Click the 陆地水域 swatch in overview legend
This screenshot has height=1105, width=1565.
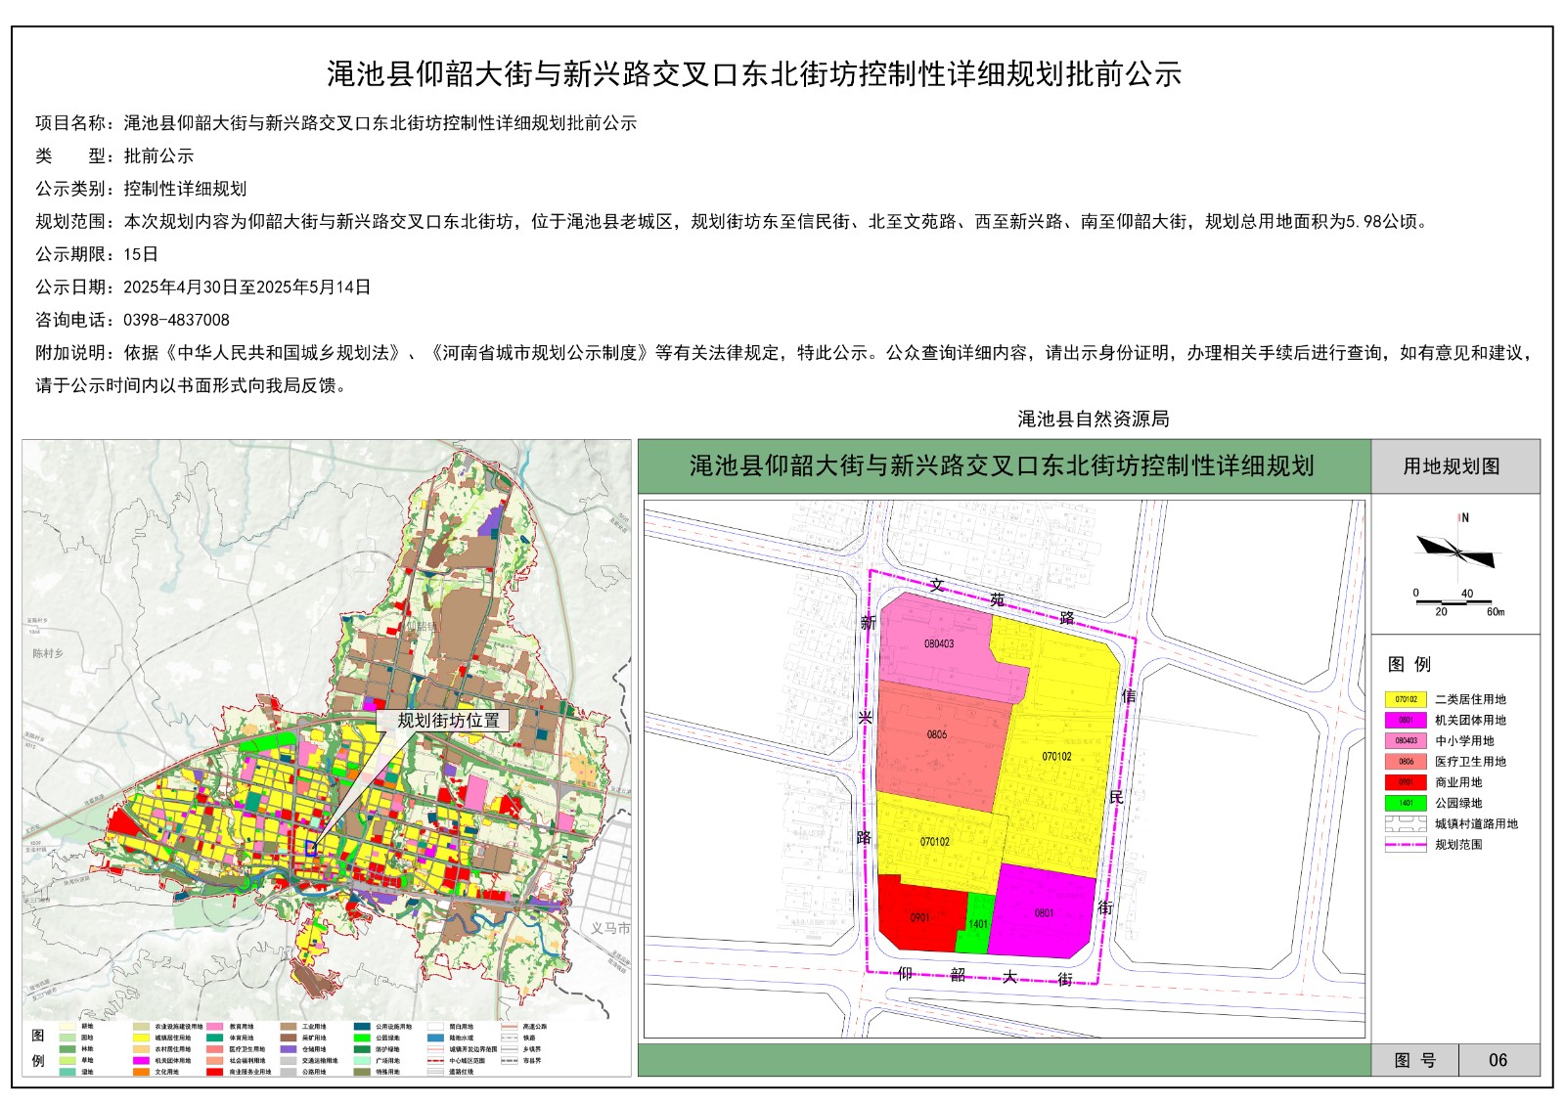point(435,1038)
